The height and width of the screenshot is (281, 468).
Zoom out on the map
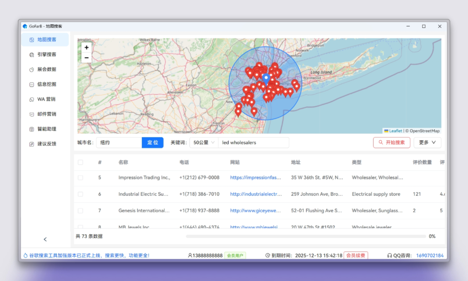(87, 58)
